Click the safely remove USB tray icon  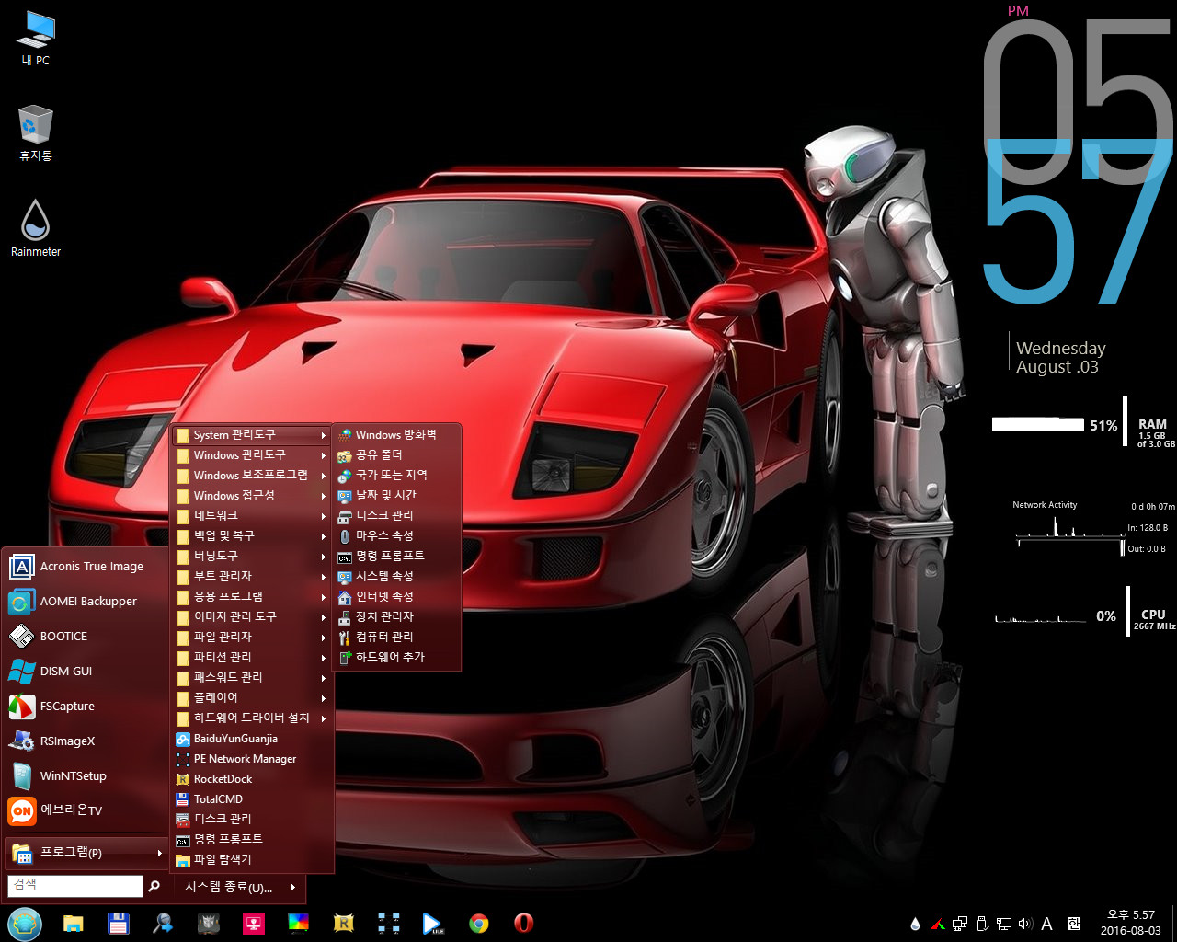[982, 924]
